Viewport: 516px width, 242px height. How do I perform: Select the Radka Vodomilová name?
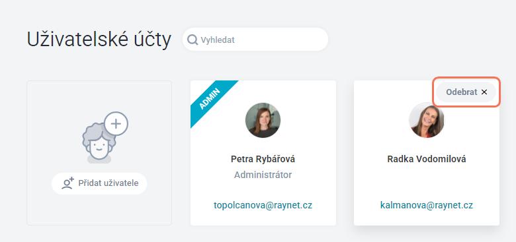(427, 160)
